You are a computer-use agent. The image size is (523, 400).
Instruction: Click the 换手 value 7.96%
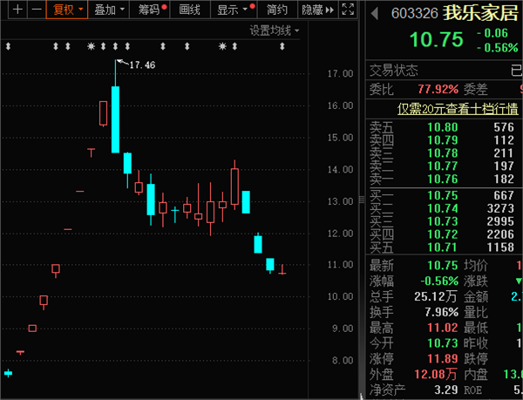(x=442, y=312)
